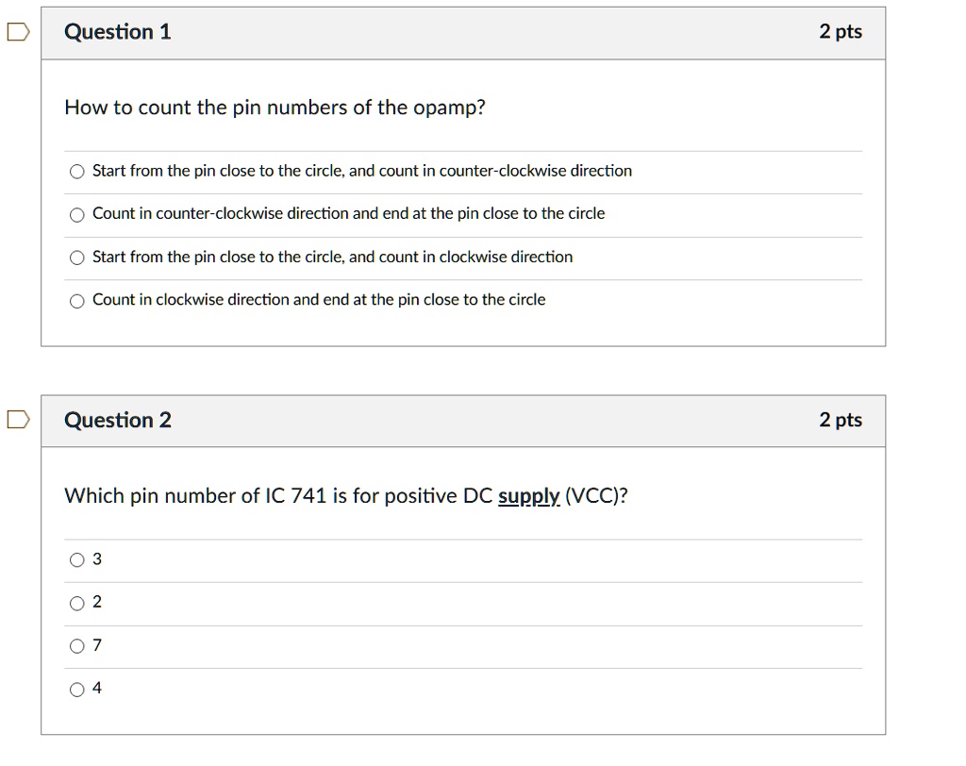
Task: Click the Question 1 heading
Action: pyautogui.click(x=118, y=32)
